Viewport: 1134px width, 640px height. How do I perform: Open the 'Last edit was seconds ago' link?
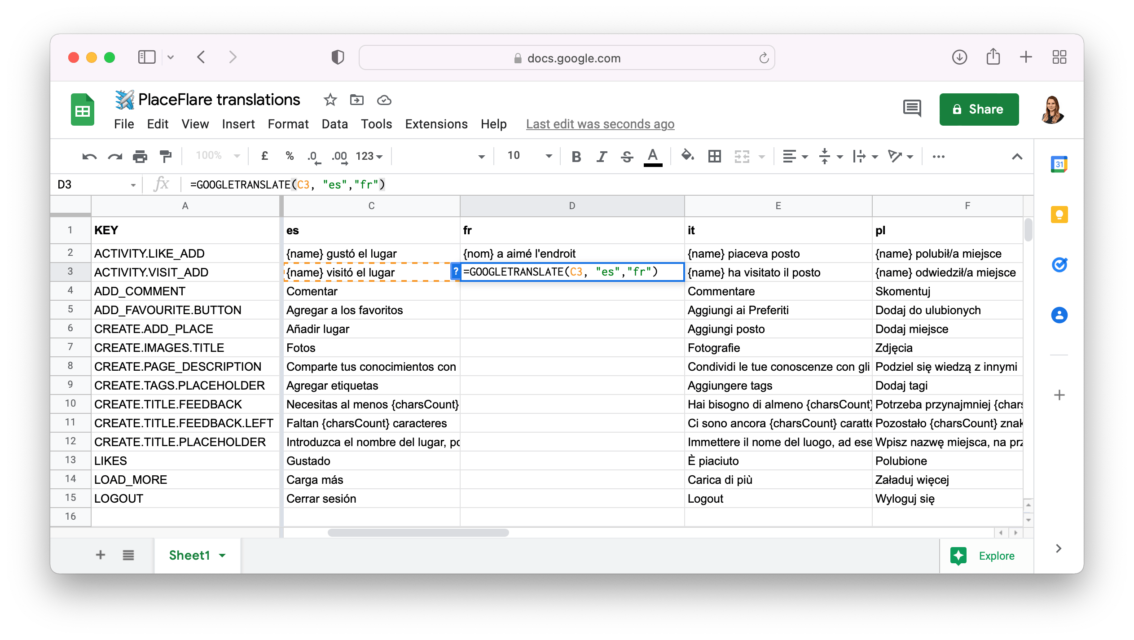[x=600, y=124]
